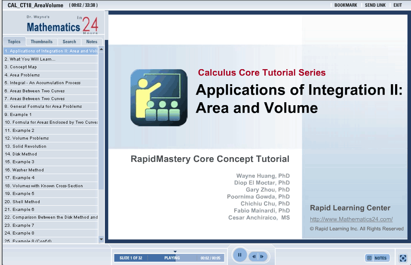Viewport: 411px width, 265px height.
Task: Open topic 24 Example 8
Action: 51,233
